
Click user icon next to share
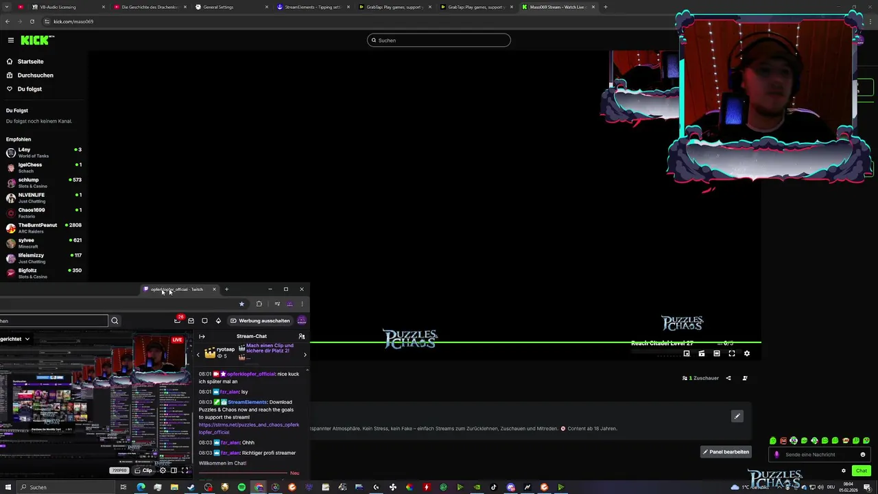click(x=745, y=378)
